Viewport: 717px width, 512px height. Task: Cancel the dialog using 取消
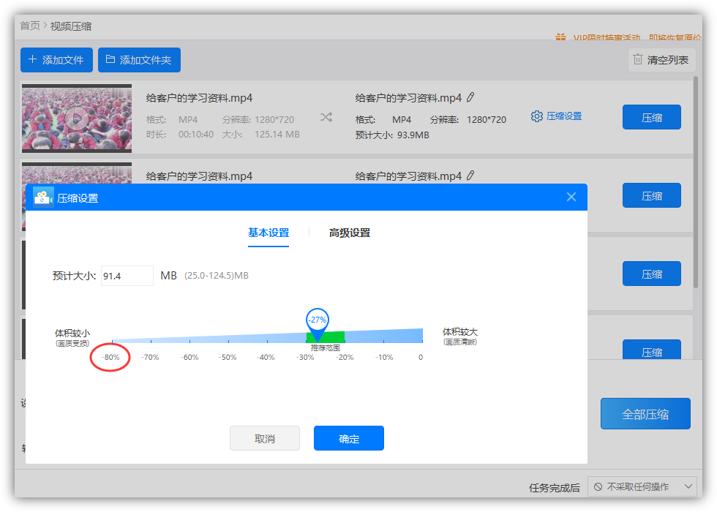click(265, 437)
